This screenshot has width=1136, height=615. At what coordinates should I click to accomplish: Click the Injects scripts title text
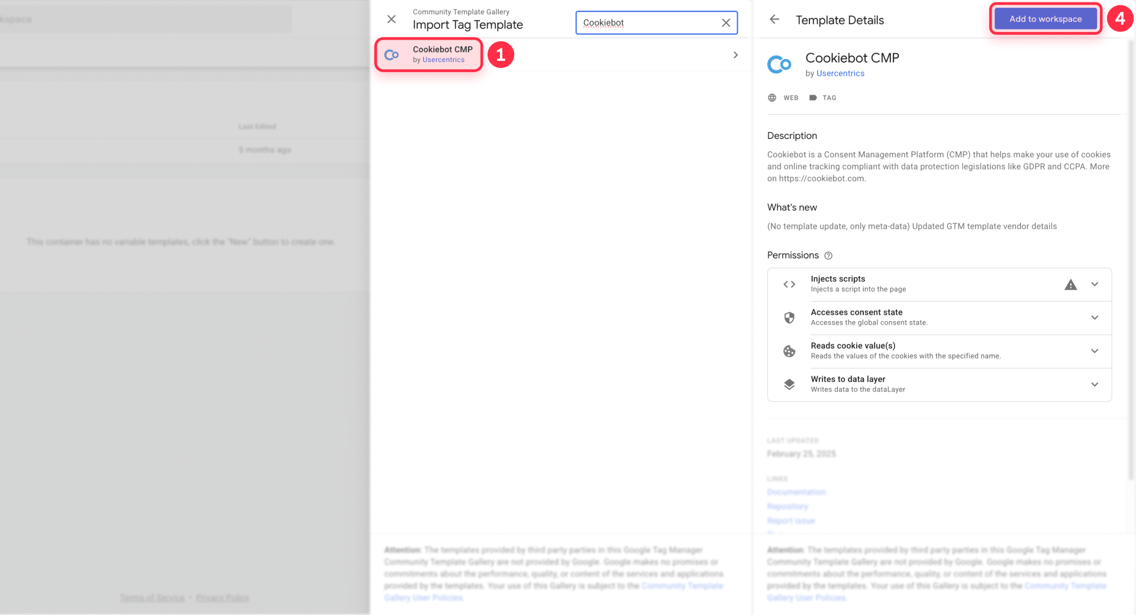[838, 279]
